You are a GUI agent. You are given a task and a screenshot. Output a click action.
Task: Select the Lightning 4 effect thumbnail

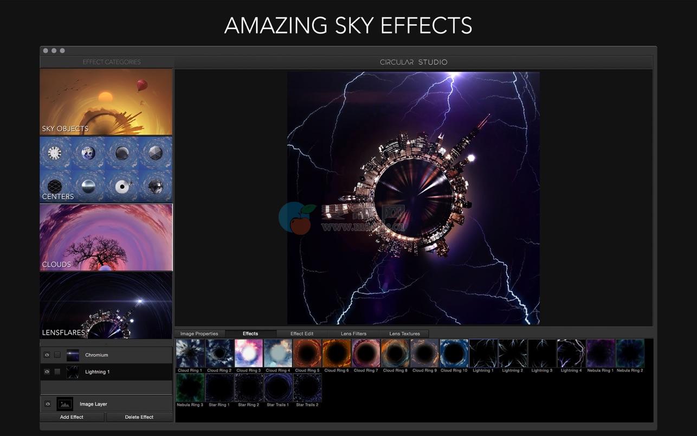[571, 354]
